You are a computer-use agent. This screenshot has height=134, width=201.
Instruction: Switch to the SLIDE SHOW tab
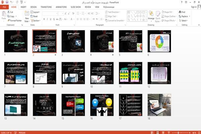[76, 7]
